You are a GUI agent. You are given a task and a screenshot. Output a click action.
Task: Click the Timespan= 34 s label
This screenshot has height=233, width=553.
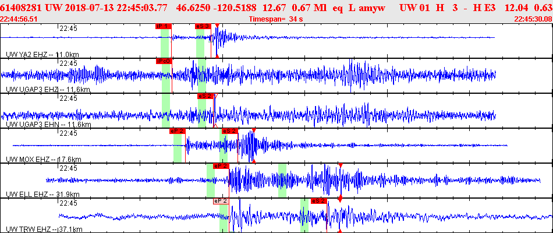pos(276,19)
